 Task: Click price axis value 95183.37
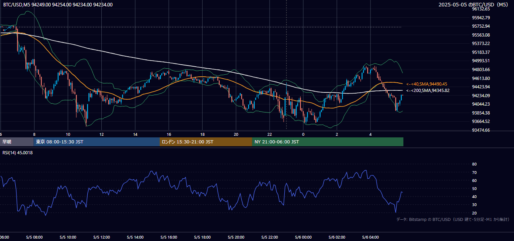tap(481, 52)
